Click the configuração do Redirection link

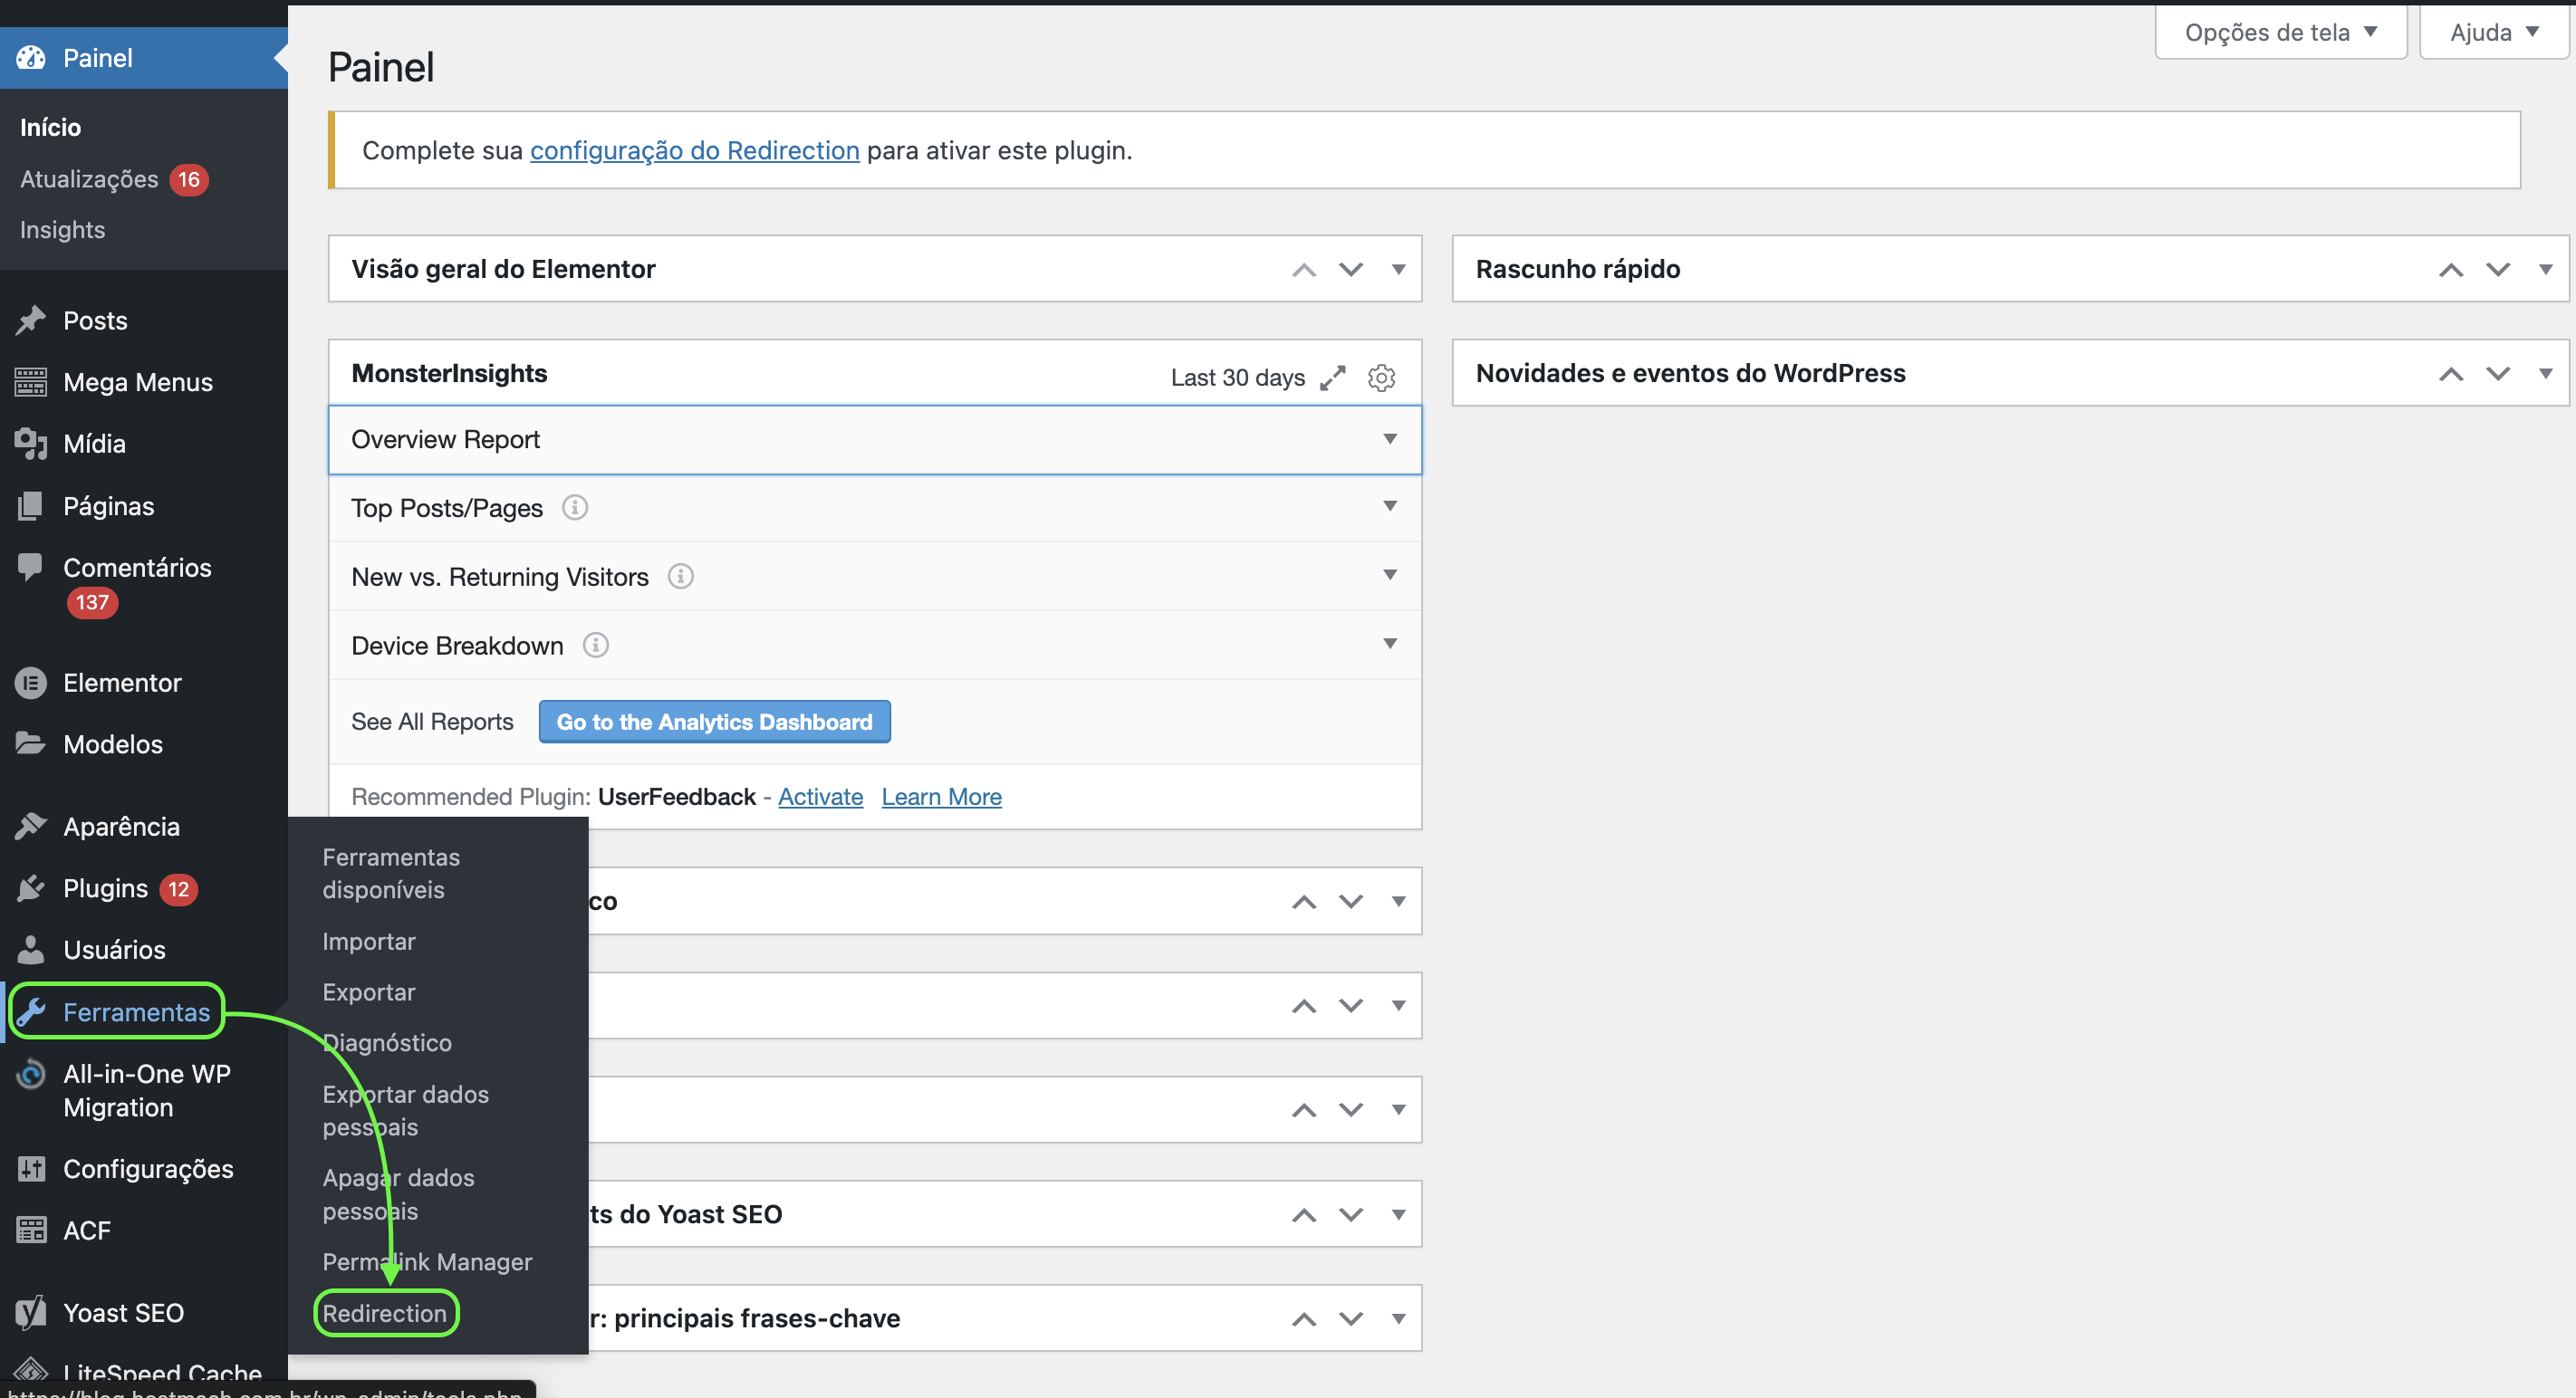[695, 150]
